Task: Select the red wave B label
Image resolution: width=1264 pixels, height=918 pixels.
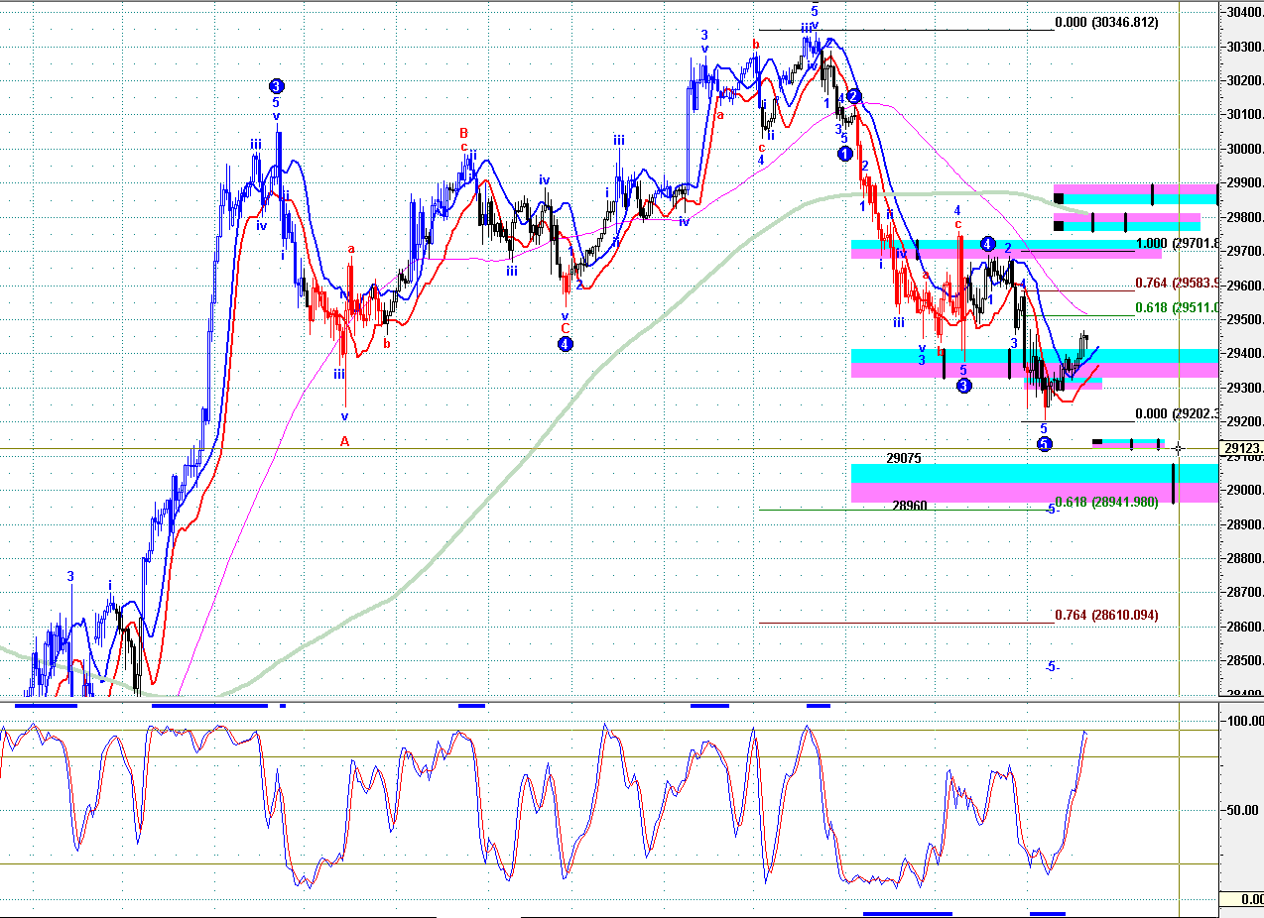Action: [x=463, y=133]
